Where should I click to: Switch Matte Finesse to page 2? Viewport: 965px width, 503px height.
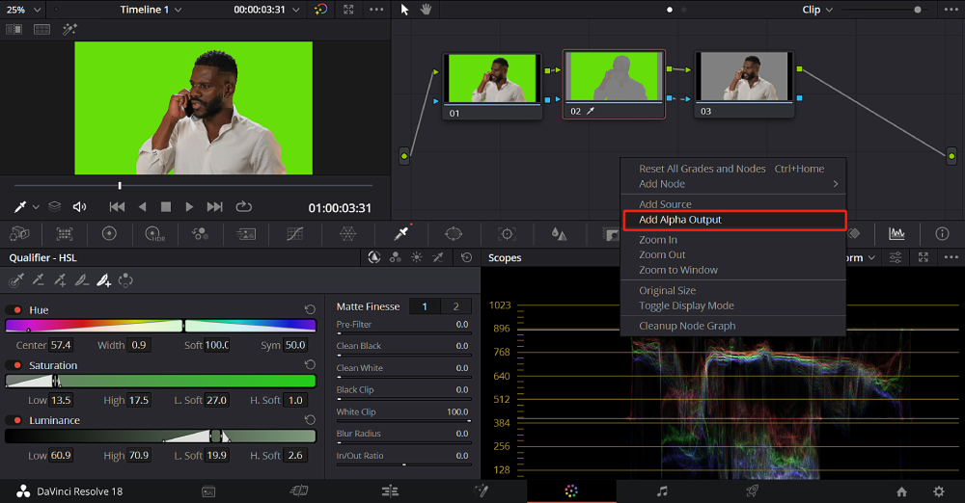coord(456,306)
